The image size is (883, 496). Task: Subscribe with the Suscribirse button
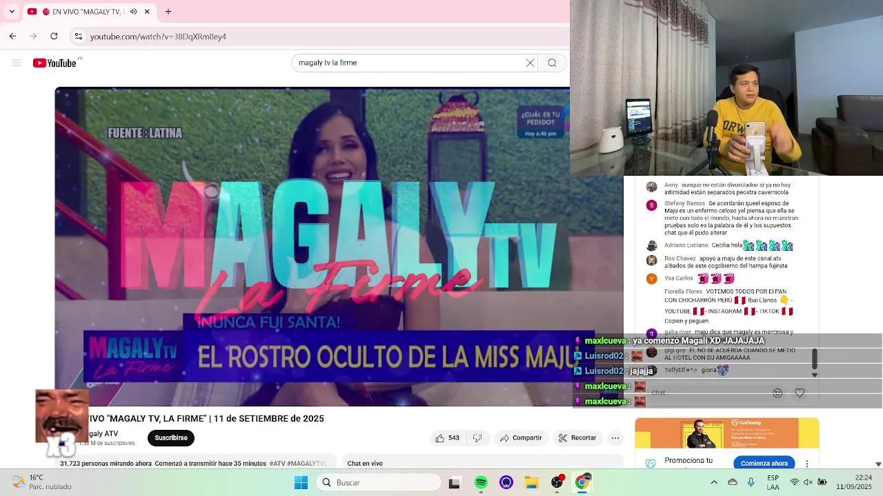coord(171,438)
